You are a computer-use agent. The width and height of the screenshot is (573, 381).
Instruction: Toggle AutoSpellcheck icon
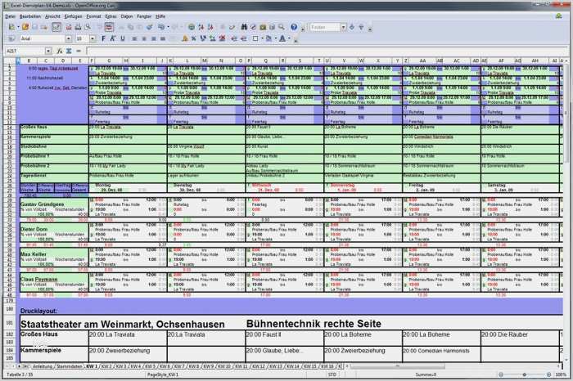point(109,27)
